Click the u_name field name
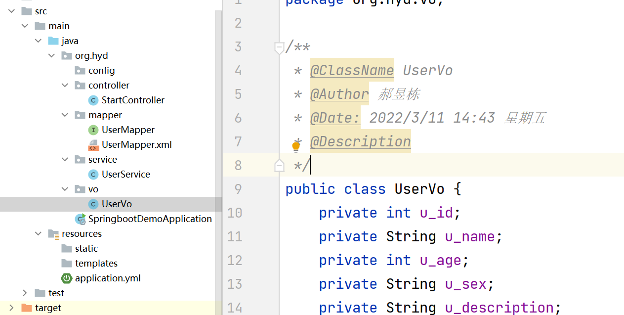 click(470, 236)
